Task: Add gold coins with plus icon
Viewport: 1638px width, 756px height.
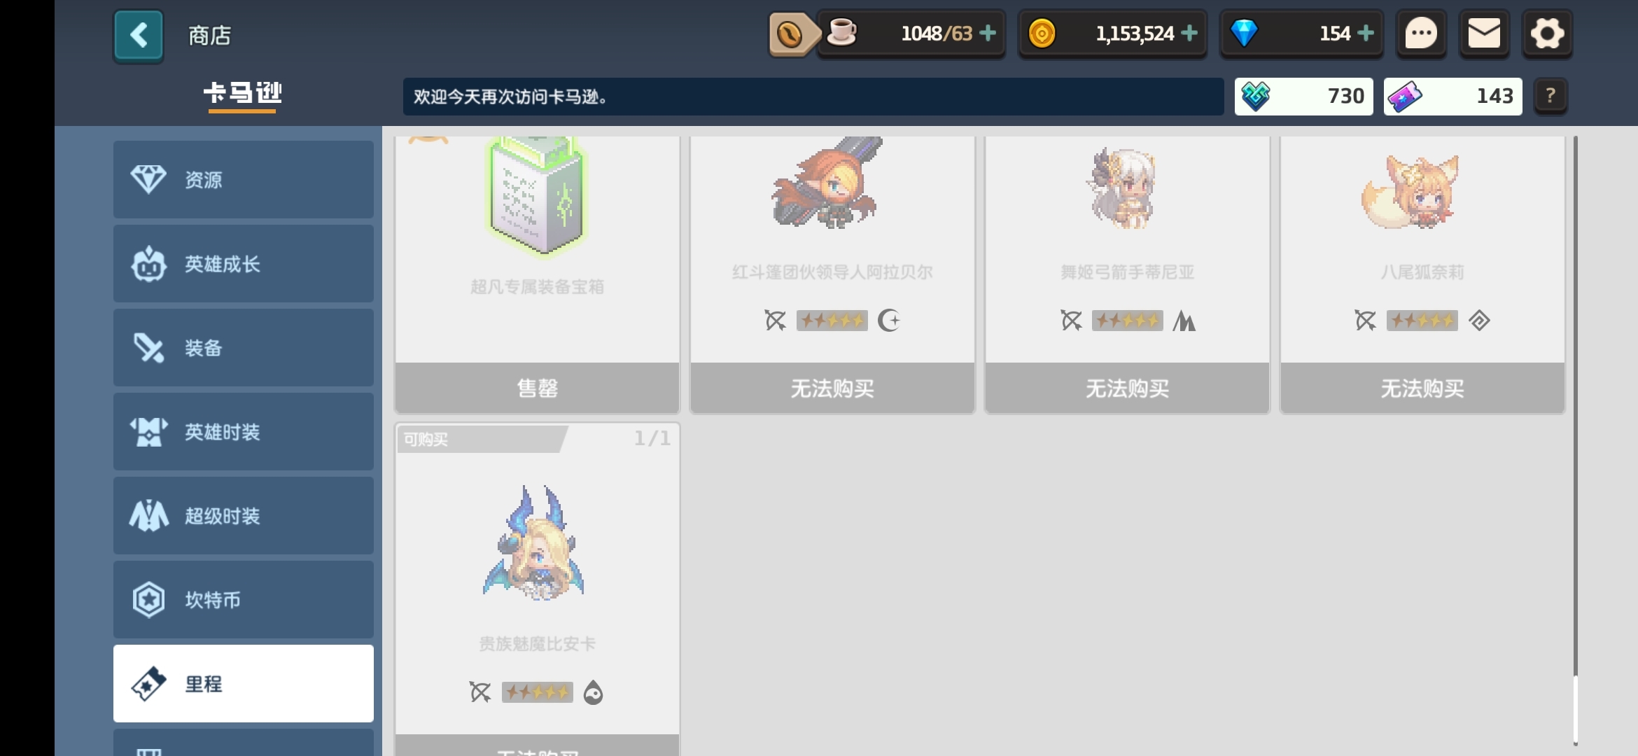Action: coord(1189,33)
